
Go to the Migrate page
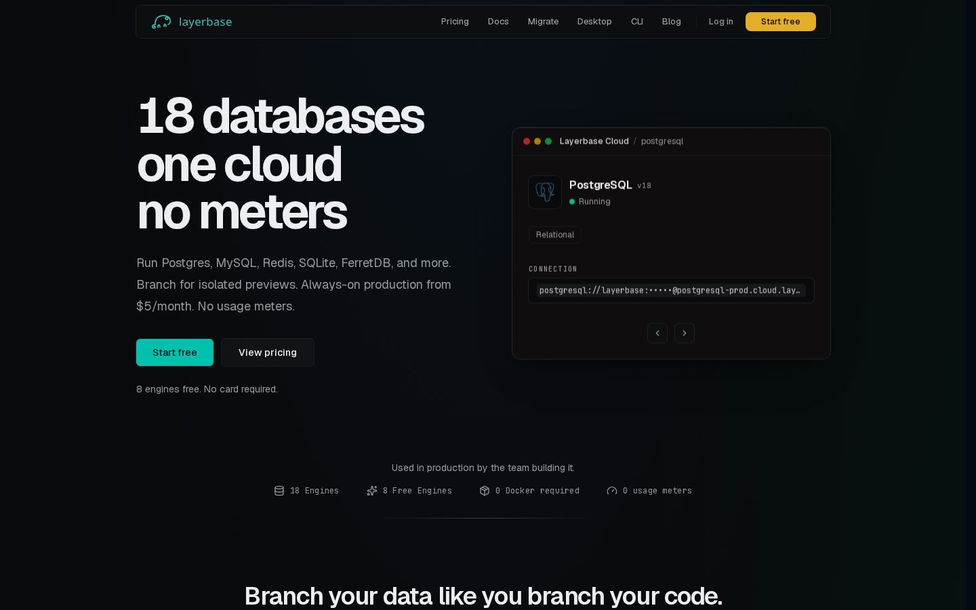pos(544,22)
